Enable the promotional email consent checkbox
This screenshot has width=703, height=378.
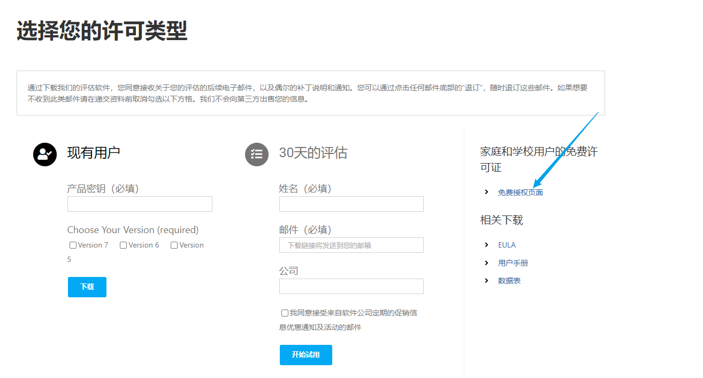(285, 313)
